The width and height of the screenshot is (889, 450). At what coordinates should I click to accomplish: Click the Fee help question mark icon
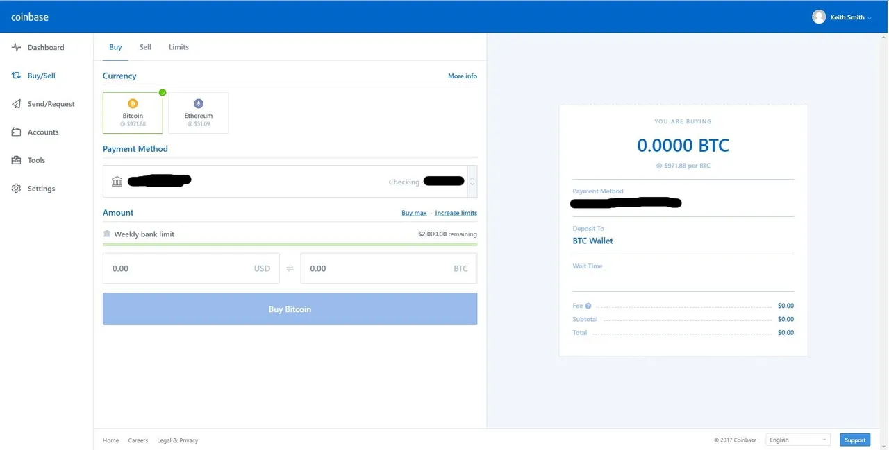tap(588, 306)
